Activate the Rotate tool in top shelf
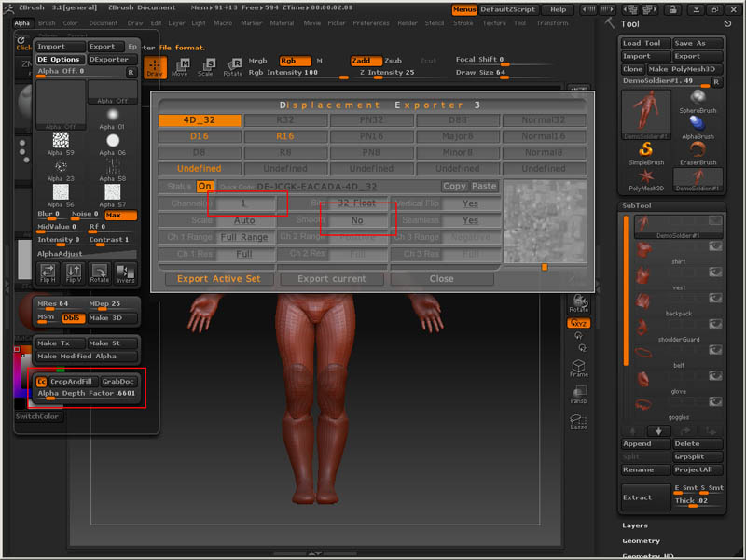 click(232, 67)
